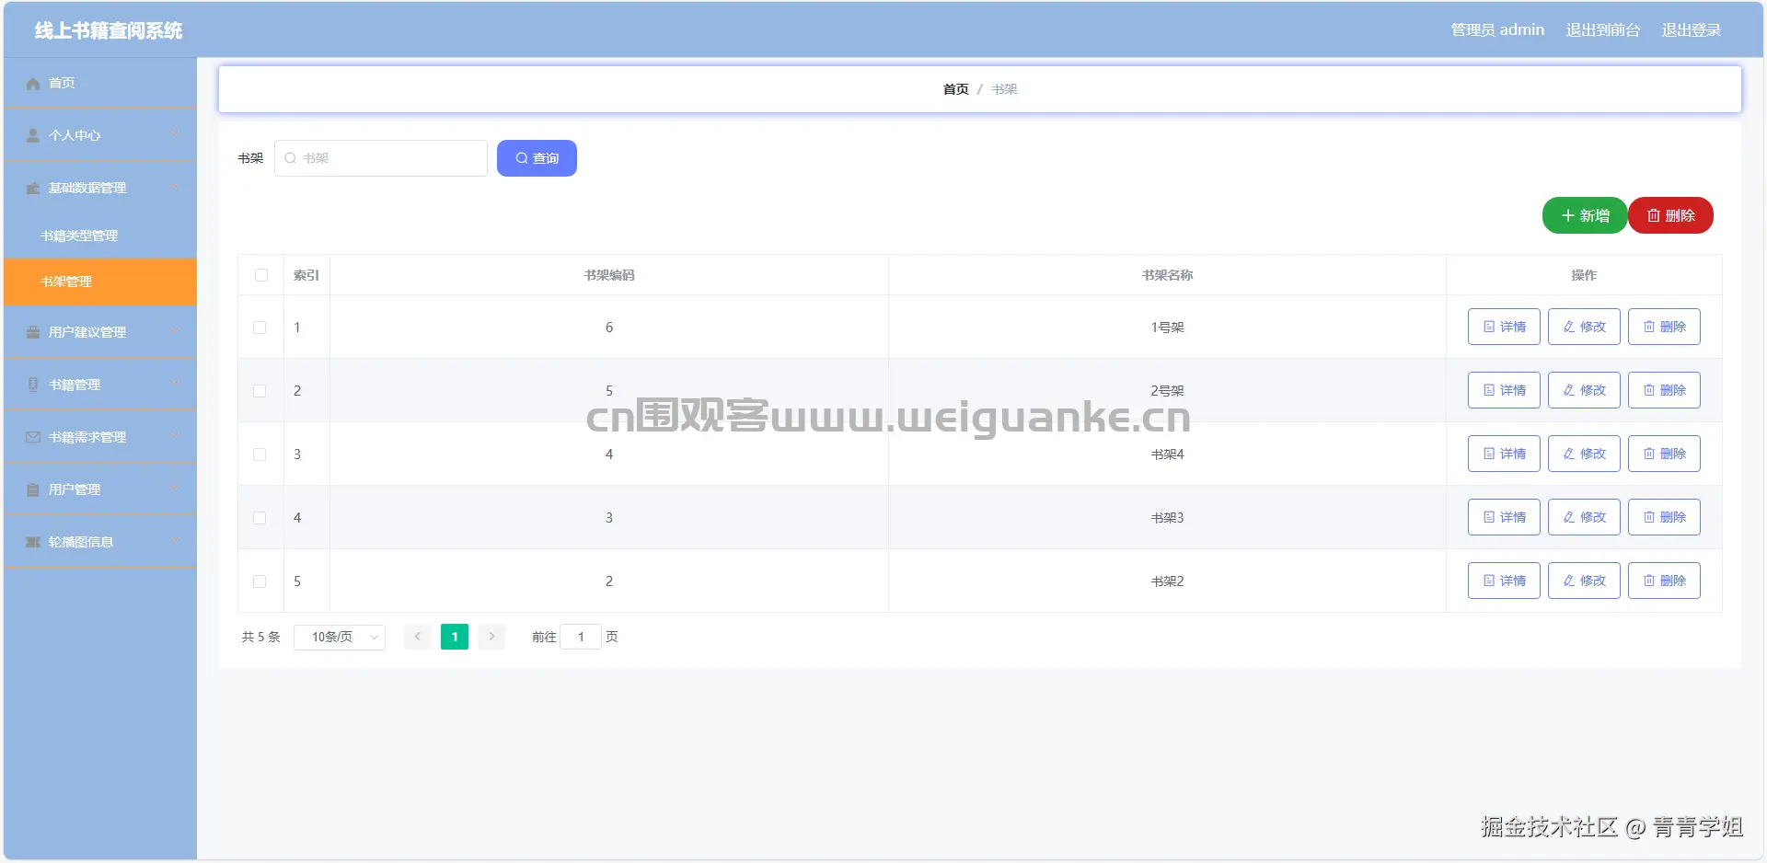Click the 用户管理 user management icon
Viewport: 1767px width, 863px height.
click(x=31, y=489)
